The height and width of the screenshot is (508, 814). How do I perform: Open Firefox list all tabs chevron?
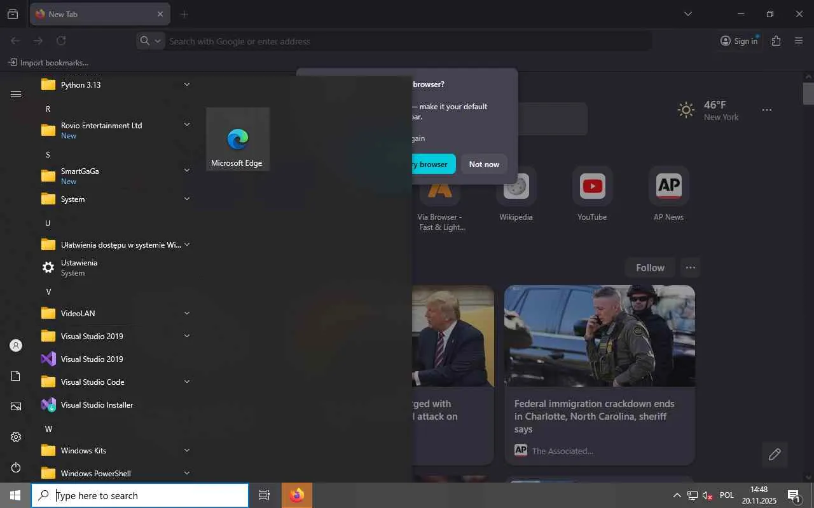pos(687,14)
